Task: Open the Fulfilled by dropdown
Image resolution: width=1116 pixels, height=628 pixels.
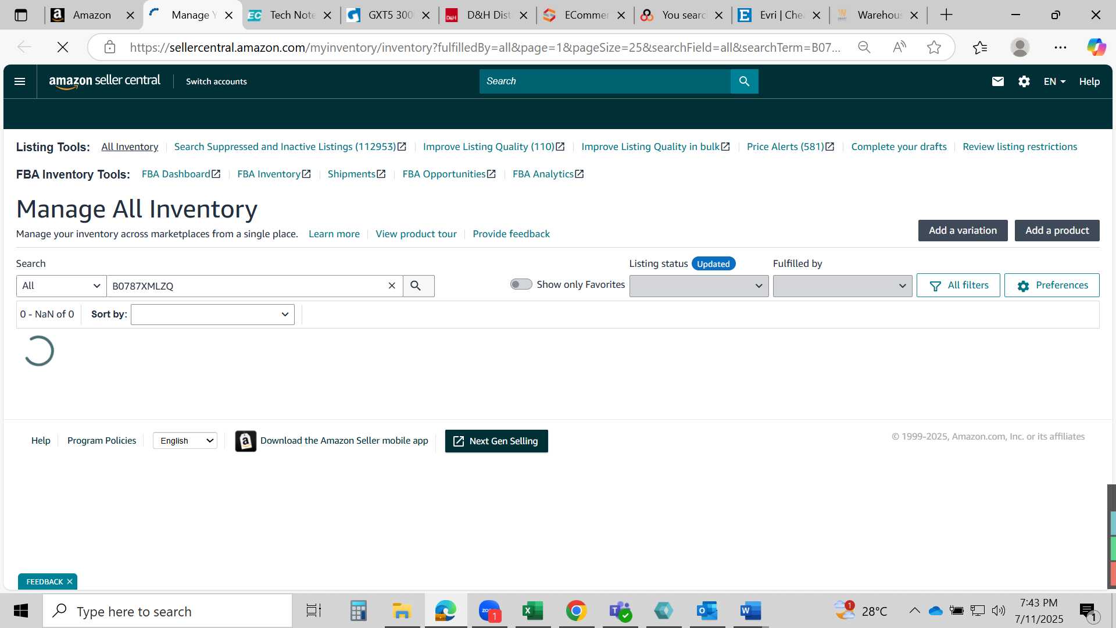Action: [842, 286]
